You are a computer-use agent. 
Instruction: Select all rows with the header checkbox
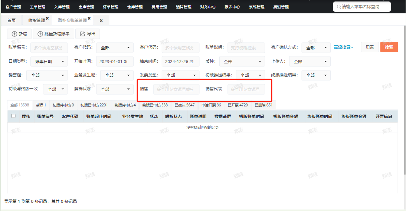pos(13,116)
